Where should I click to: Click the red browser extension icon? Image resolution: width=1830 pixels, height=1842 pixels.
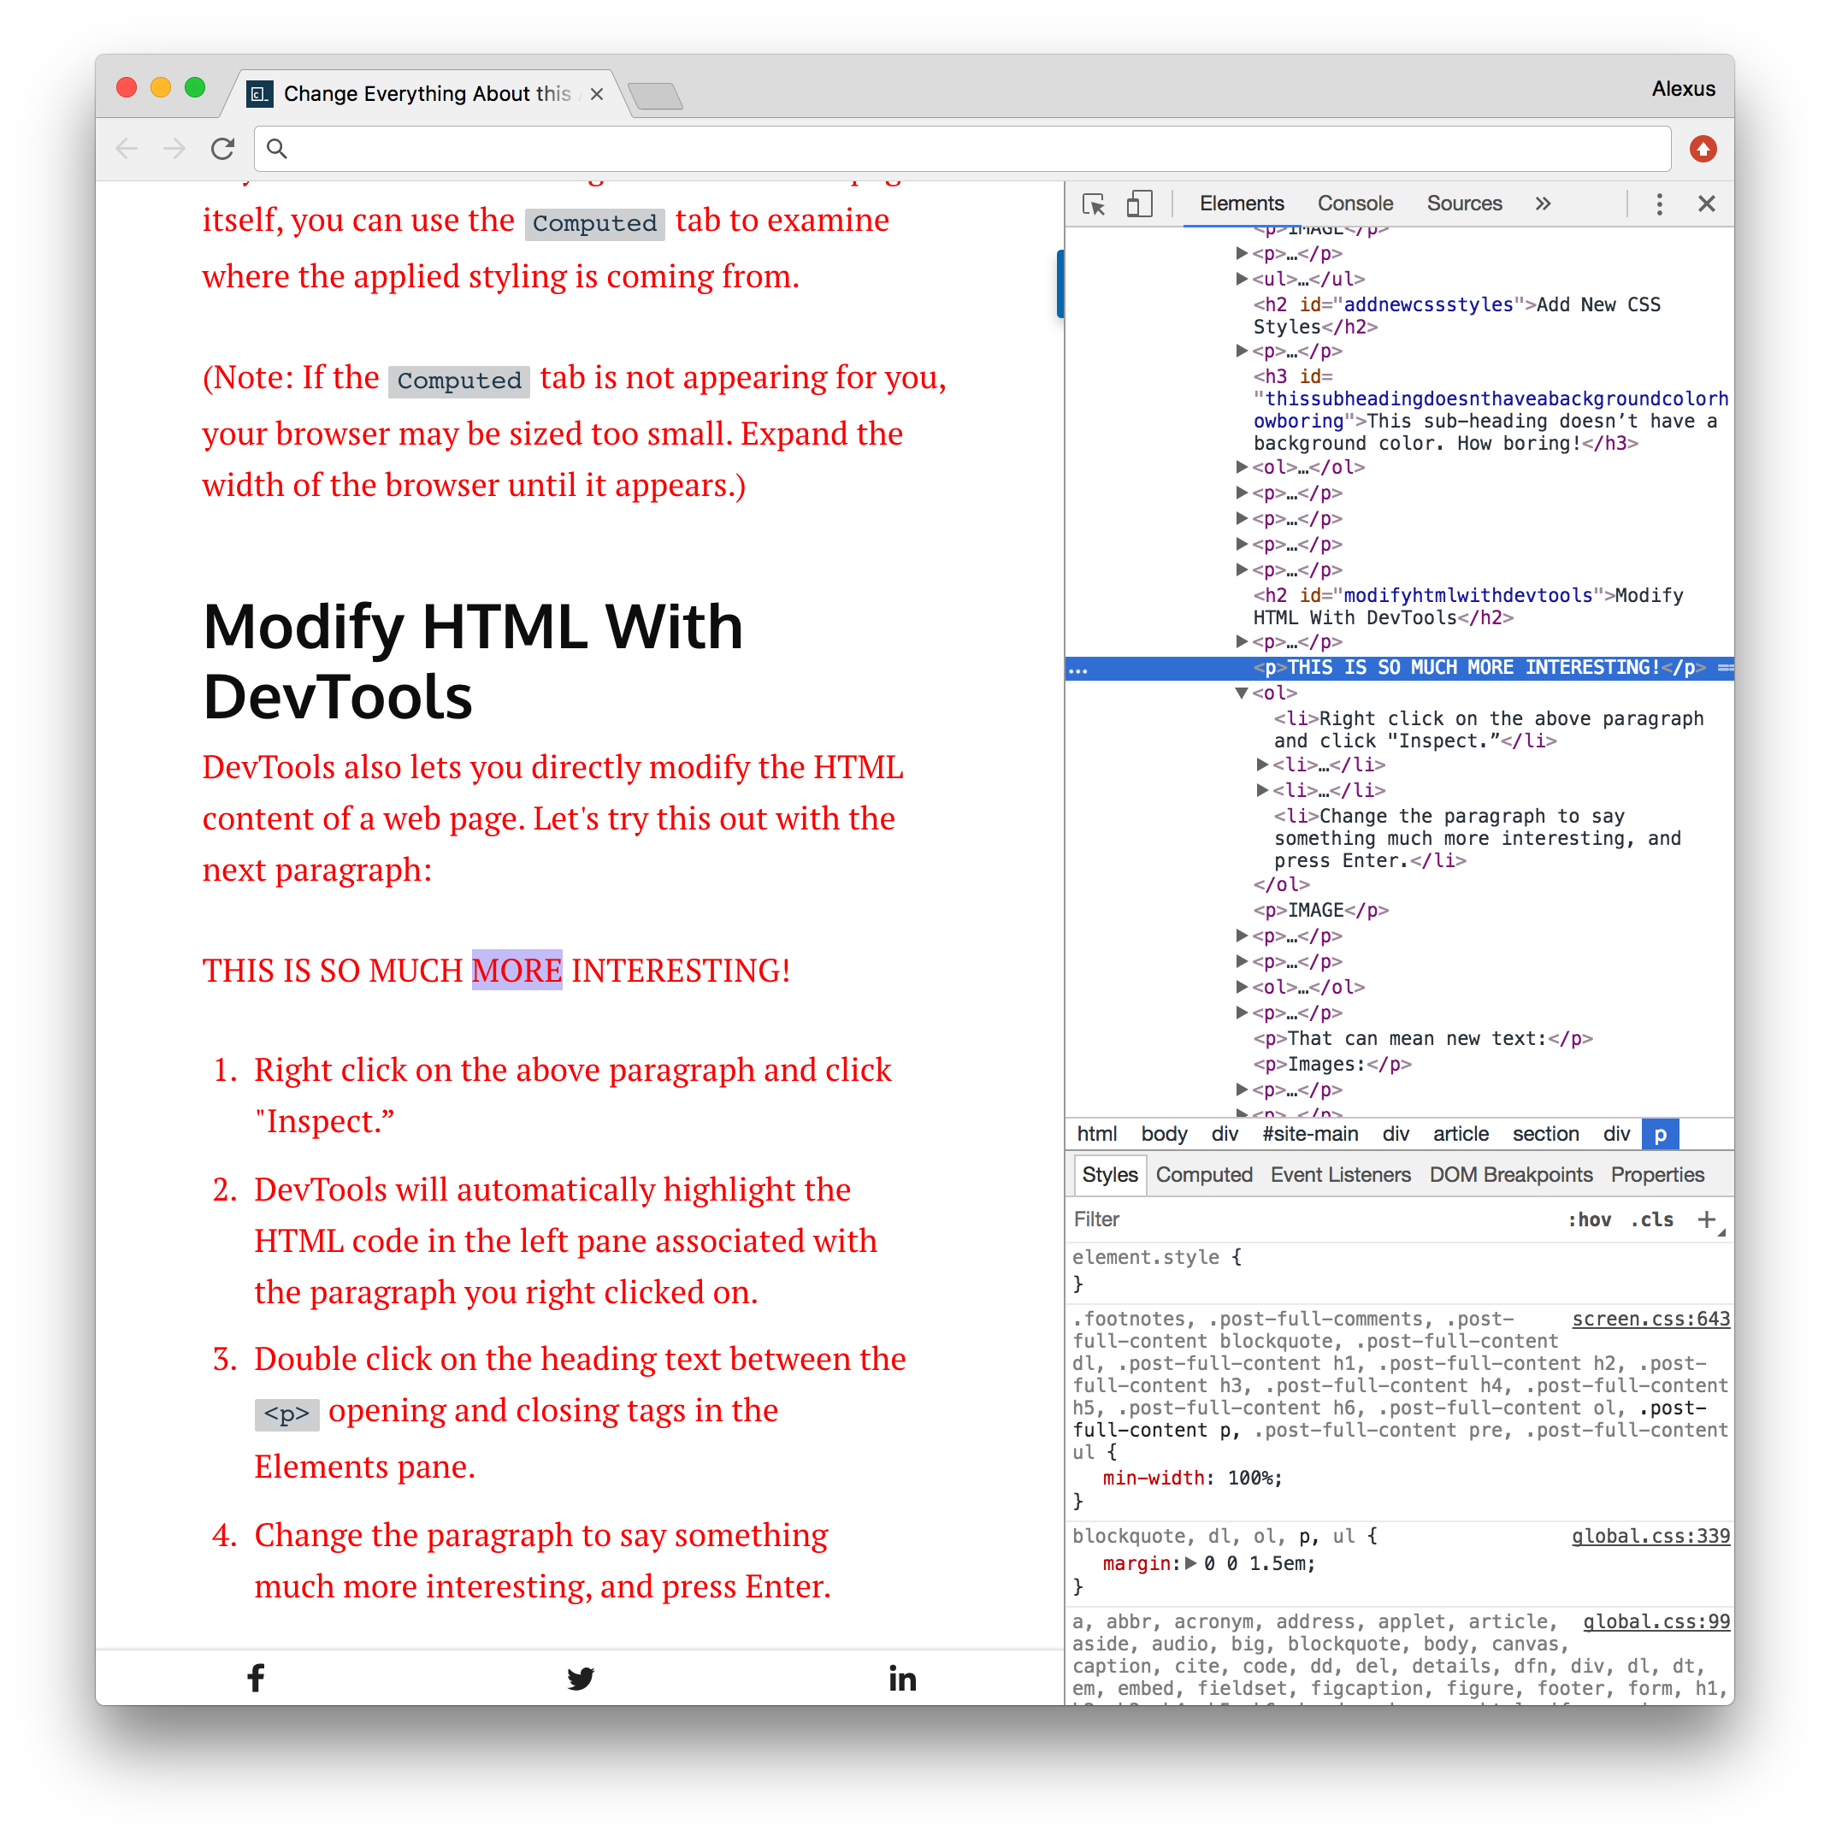pyautogui.click(x=1703, y=149)
